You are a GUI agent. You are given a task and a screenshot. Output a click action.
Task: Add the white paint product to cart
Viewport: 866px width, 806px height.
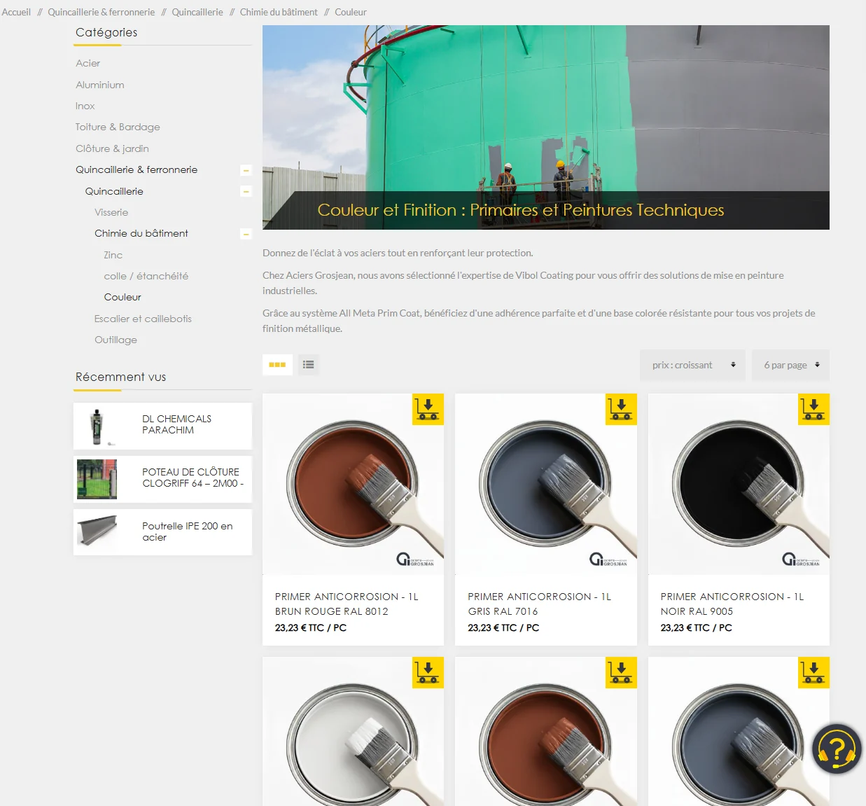[x=428, y=672]
